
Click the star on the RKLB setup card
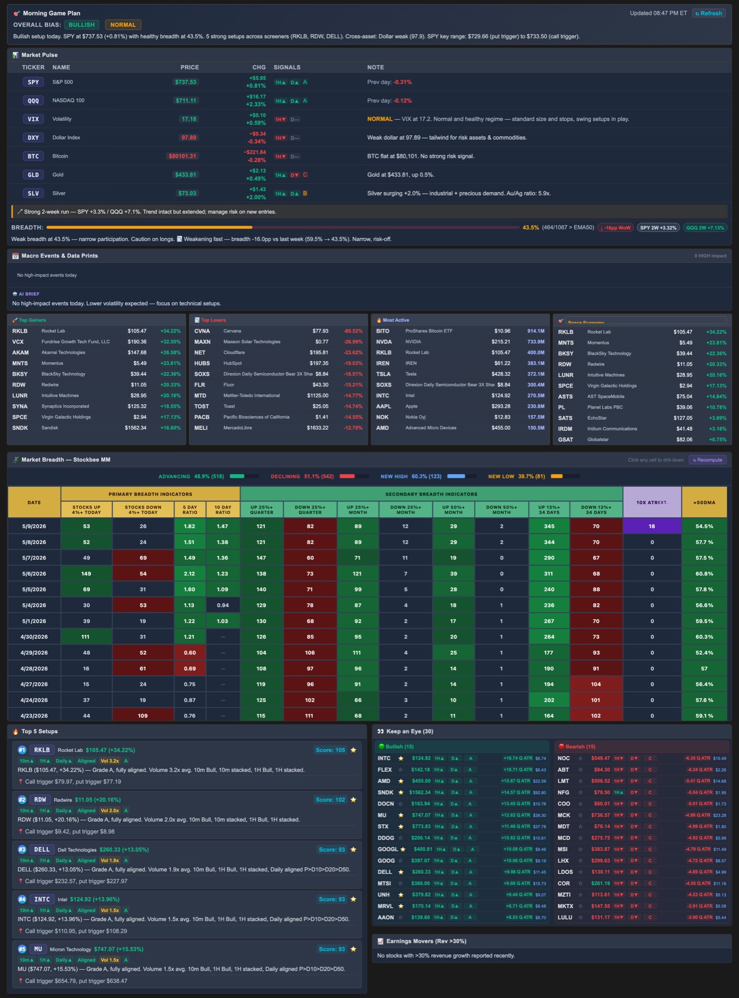[x=353, y=750]
